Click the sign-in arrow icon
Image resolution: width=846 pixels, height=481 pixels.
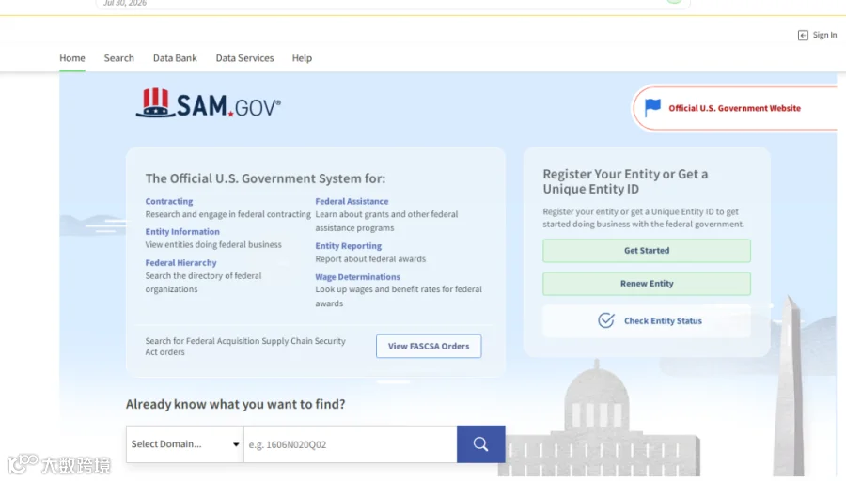803,35
